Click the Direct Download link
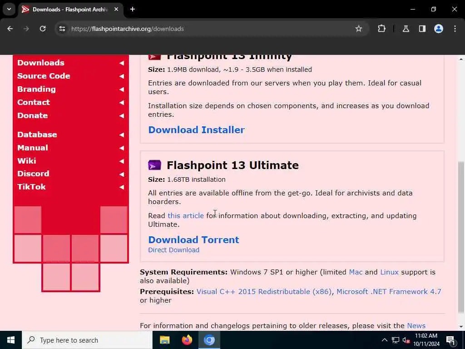465x349 pixels. point(174,250)
